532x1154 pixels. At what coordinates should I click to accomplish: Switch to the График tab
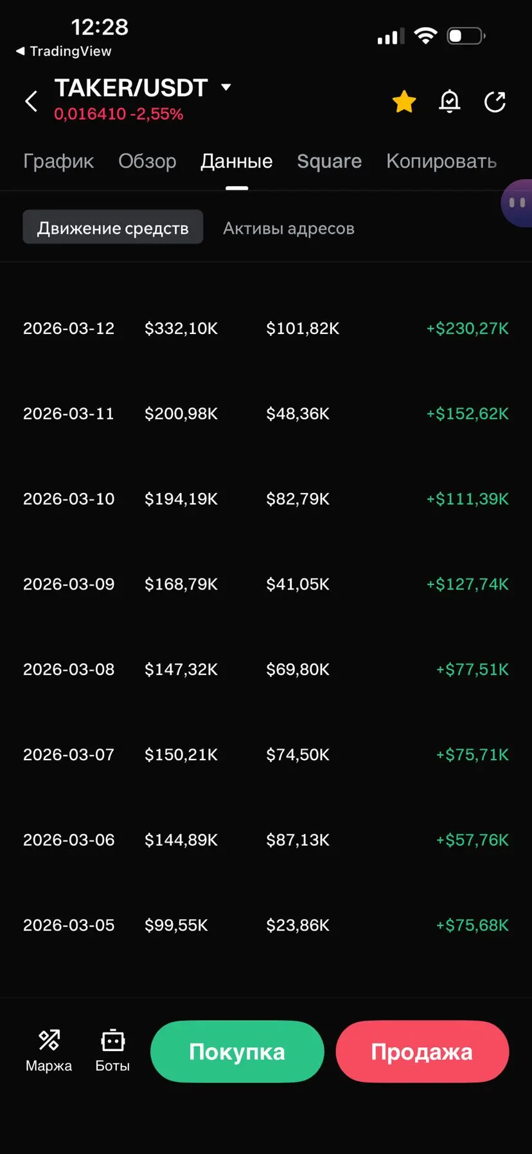click(x=58, y=162)
